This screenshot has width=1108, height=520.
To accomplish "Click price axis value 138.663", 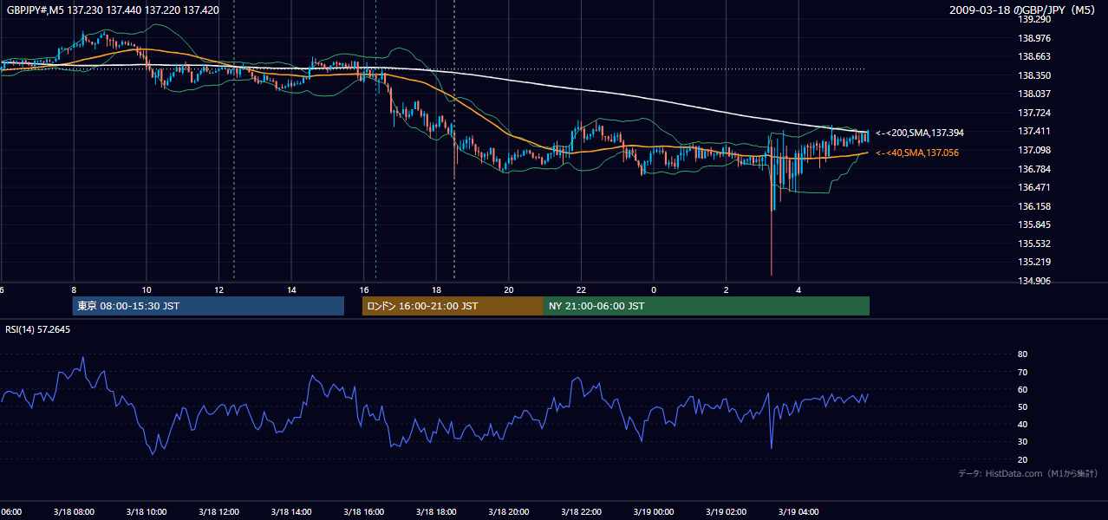I will click(x=1035, y=56).
